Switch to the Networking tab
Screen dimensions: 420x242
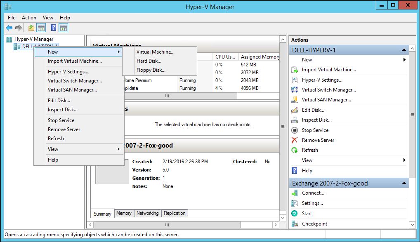(x=147, y=213)
